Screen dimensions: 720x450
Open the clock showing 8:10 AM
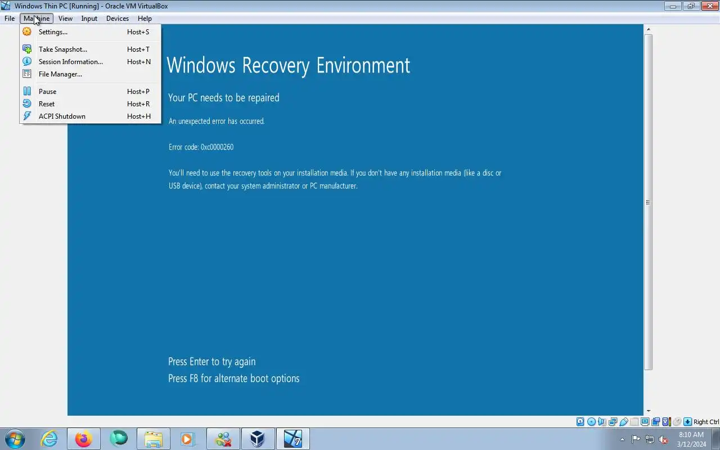click(x=691, y=439)
